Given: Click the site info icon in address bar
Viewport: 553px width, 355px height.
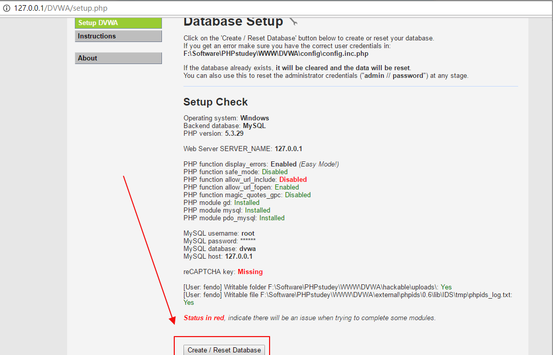Looking at the screenshot, I should [6, 8].
